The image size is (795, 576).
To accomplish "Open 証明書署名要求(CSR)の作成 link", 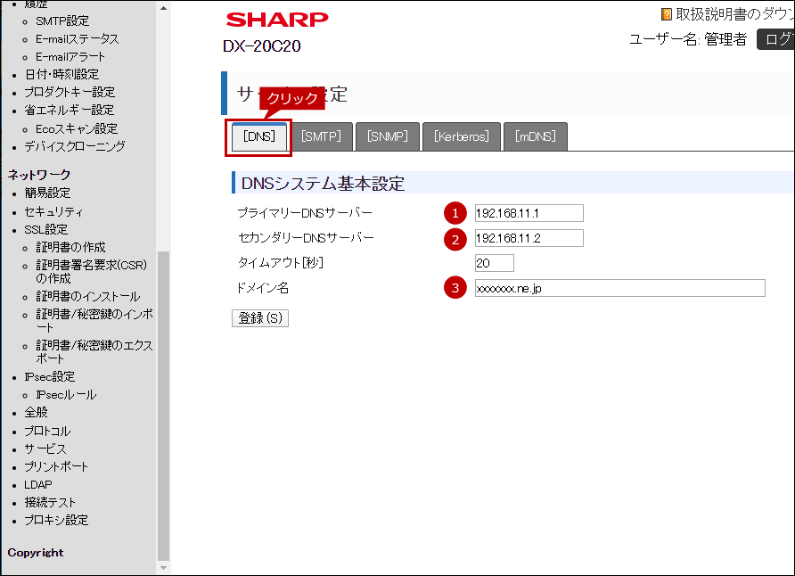I will coord(91,272).
